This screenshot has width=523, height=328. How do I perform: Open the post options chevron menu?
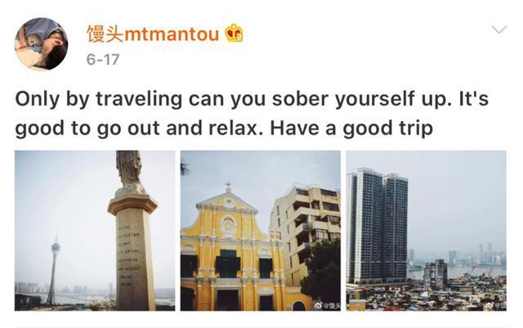coord(499,29)
